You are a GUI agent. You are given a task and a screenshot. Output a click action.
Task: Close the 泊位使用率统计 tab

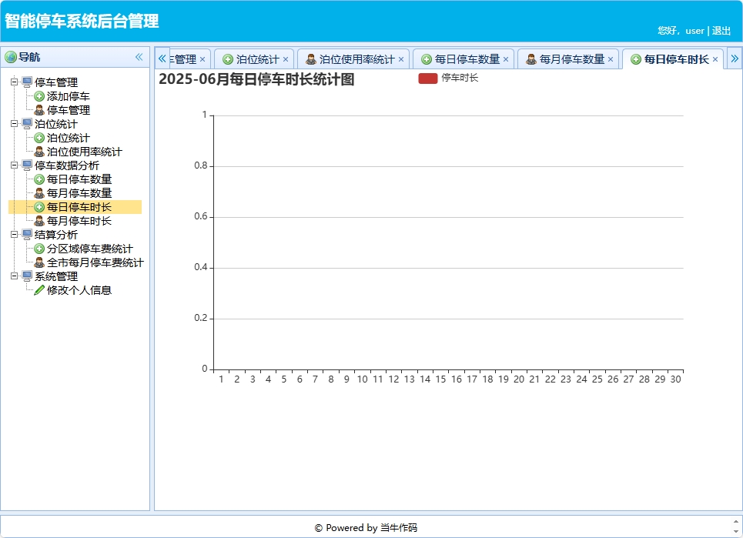[x=401, y=58]
